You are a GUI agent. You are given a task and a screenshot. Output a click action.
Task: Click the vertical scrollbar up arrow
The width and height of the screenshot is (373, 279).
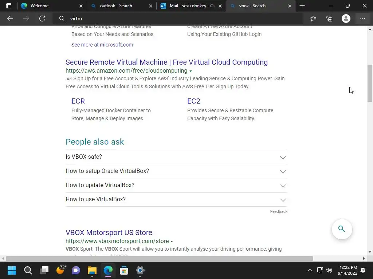(370, 29)
